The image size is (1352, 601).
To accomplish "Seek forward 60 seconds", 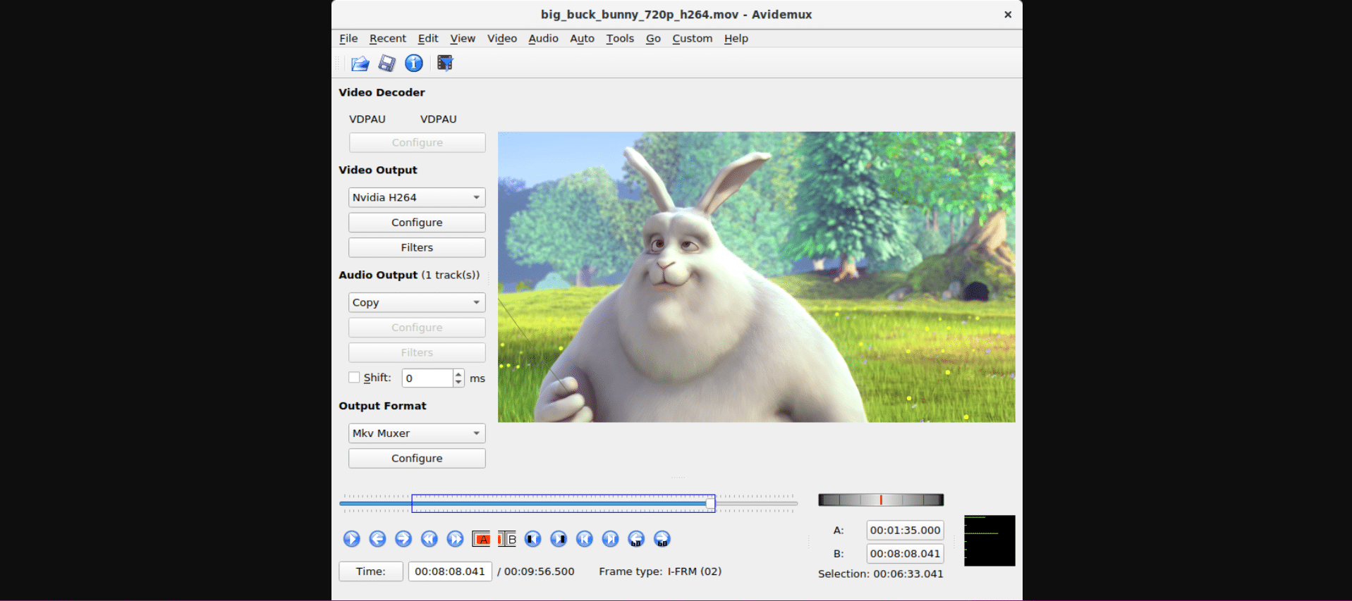I will (x=662, y=539).
